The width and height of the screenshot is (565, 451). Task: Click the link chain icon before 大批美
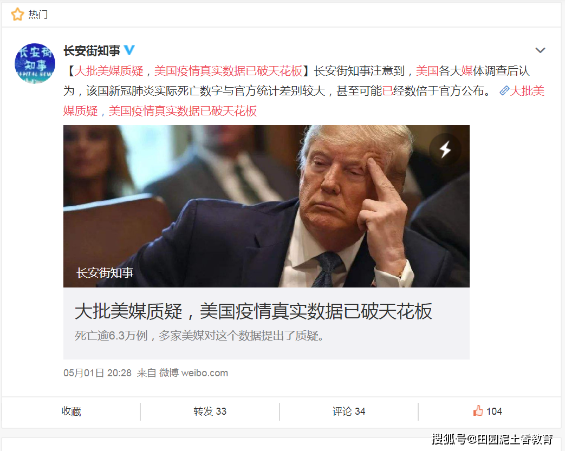[x=504, y=91]
